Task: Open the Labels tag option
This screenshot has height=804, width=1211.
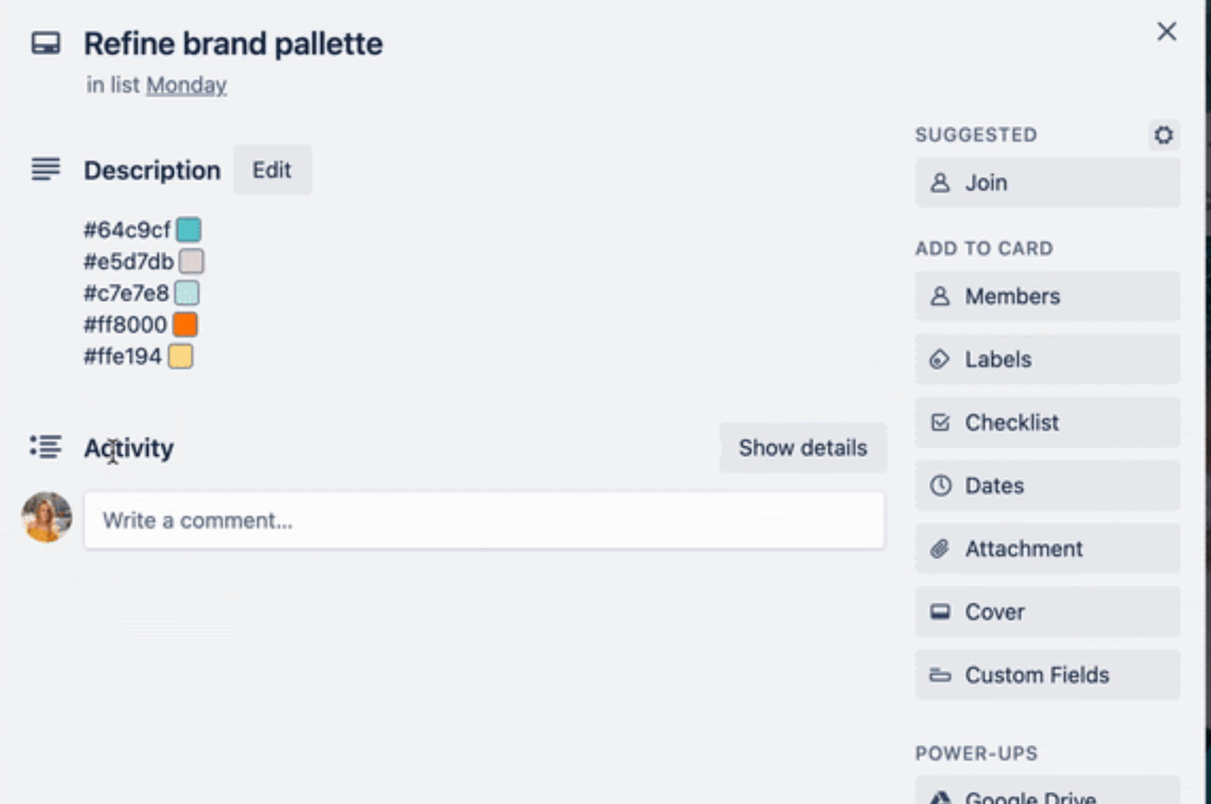Action: coord(1047,359)
